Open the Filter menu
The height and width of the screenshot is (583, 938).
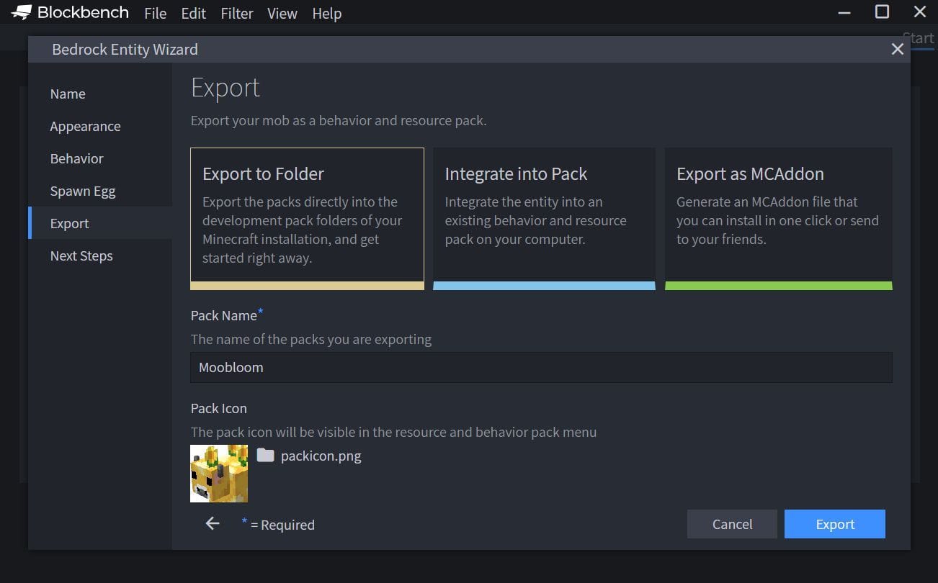(x=236, y=13)
